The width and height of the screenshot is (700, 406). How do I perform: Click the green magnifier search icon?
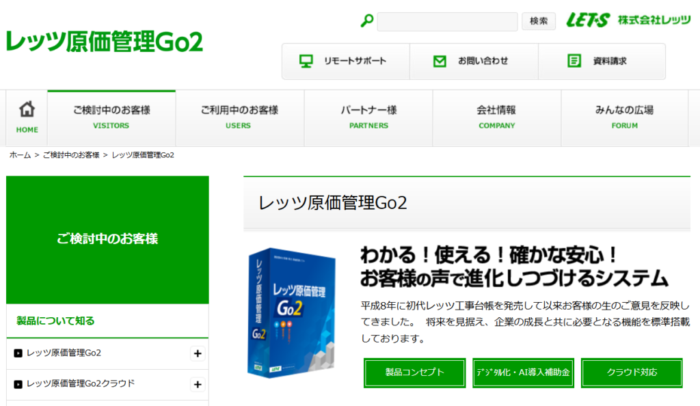[367, 21]
